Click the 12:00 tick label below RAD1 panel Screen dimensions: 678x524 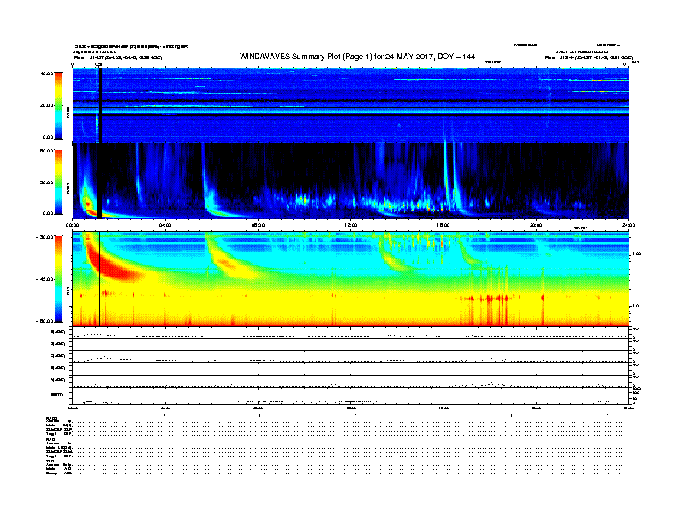(x=351, y=225)
